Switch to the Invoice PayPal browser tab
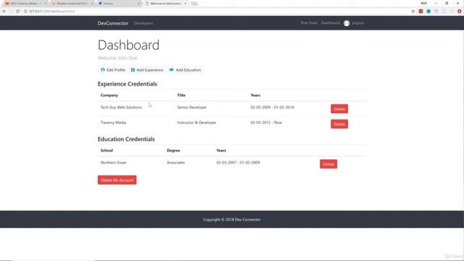The height and width of the screenshot is (261, 464). [x=119, y=4]
